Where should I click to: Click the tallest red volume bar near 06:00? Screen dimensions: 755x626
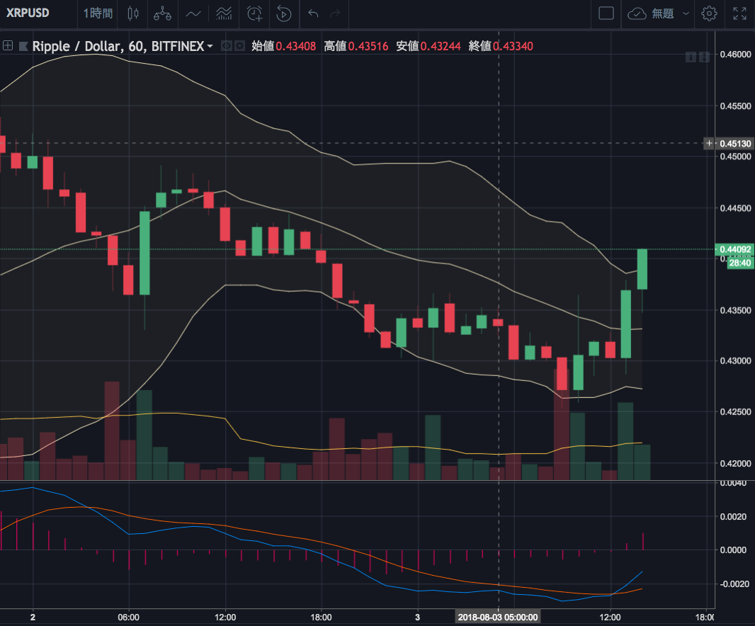[112, 431]
